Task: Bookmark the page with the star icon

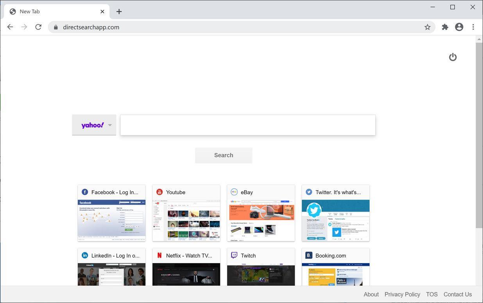Action: tap(428, 27)
